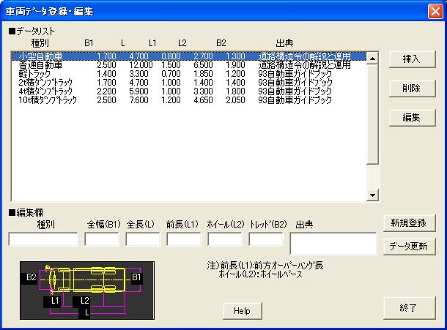The height and width of the screenshot is (330, 447).
Task: Focus the 種別 input field
Action: [x=43, y=239]
